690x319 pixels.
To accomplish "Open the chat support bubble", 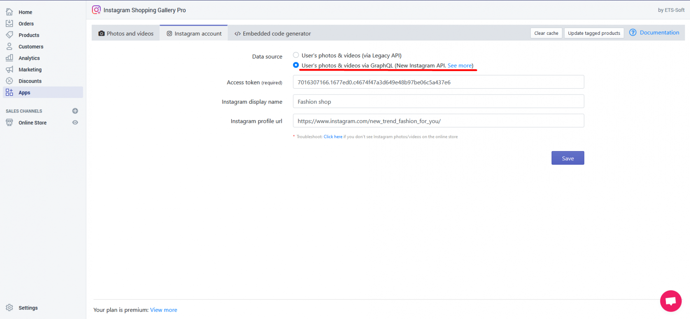I will [x=671, y=301].
